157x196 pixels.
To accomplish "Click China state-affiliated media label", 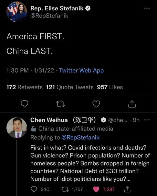I will 72,129.
